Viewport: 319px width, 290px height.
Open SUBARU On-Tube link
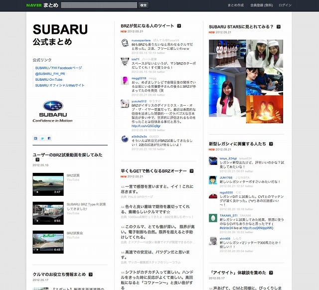pos(49,80)
